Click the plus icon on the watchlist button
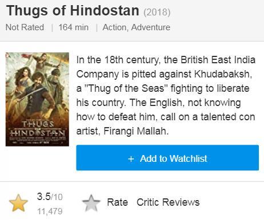This screenshot has height=220, width=264. pos(131,158)
